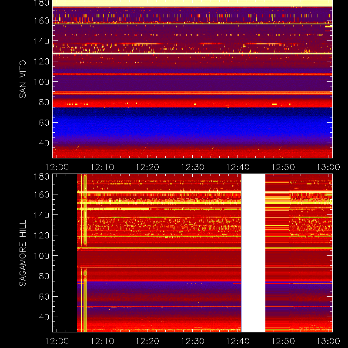Choose the 120 label on Sagamore Hill axis
This screenshot has width=348, height=348.
pyautogui.click(x=41, y=235)
